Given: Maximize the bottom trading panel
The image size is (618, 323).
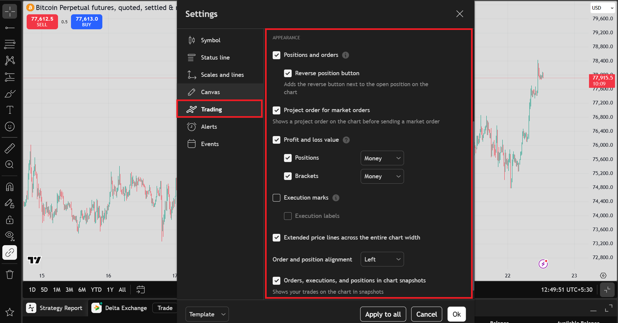Looking at the screenshot, I should point(609,308).
